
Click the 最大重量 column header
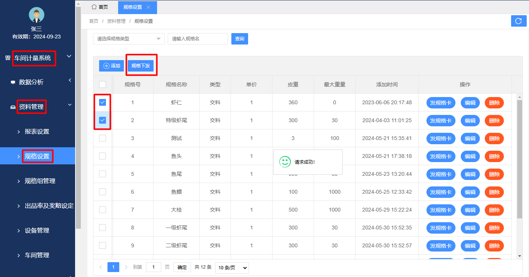(335, 84)
